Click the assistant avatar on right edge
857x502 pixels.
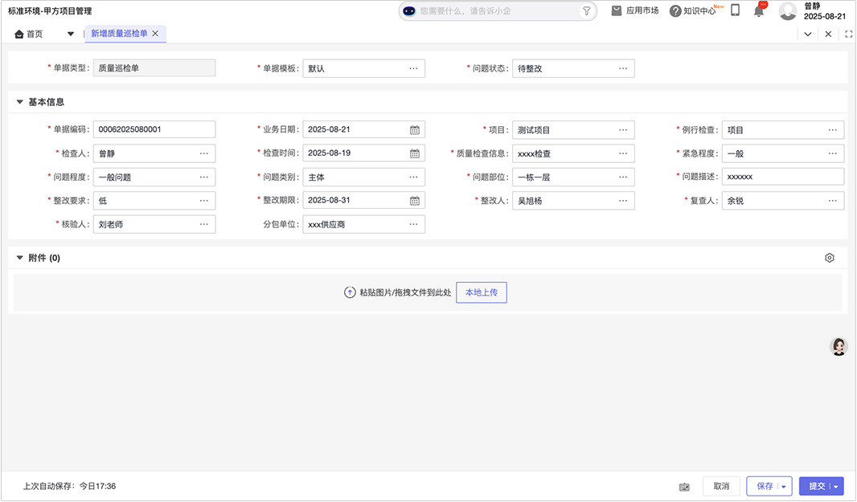pos(839,346)
